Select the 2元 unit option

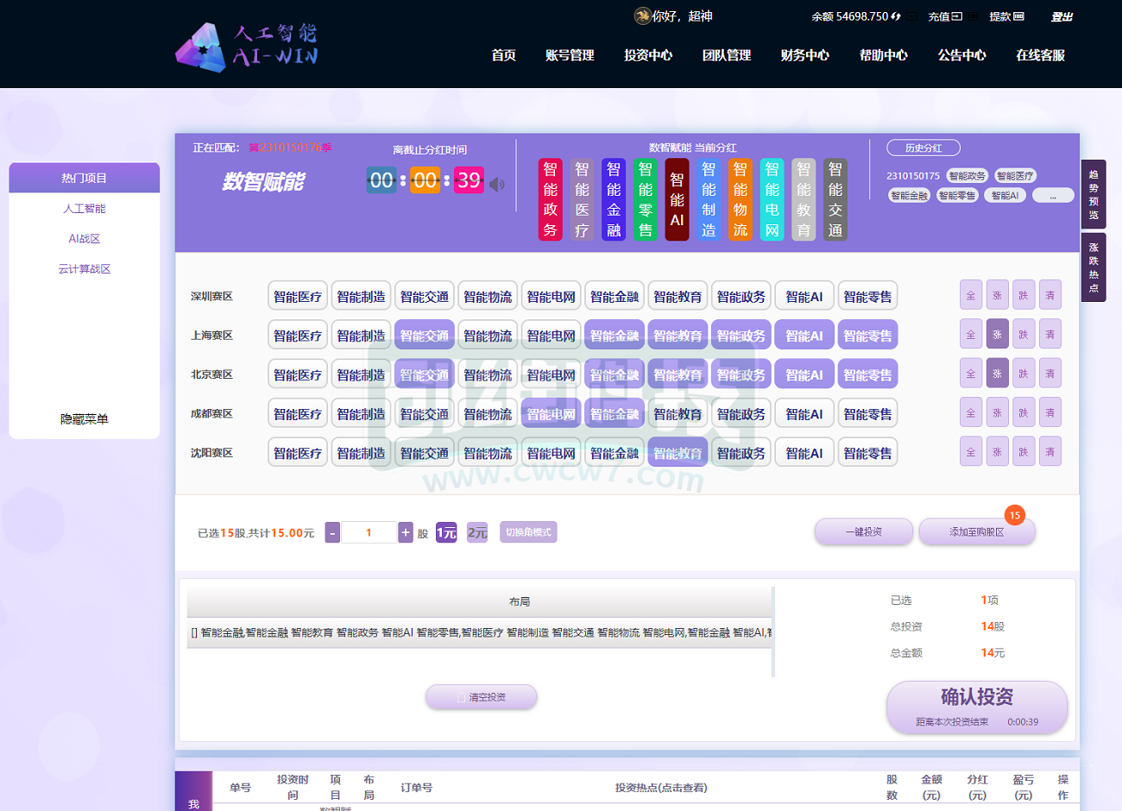point(477,533)
